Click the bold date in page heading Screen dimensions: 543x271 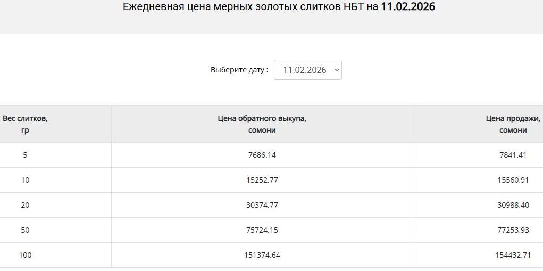pyautogui.click(x=408, y=7)
